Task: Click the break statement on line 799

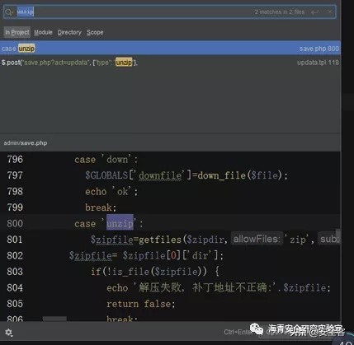Action: point(101,207)
